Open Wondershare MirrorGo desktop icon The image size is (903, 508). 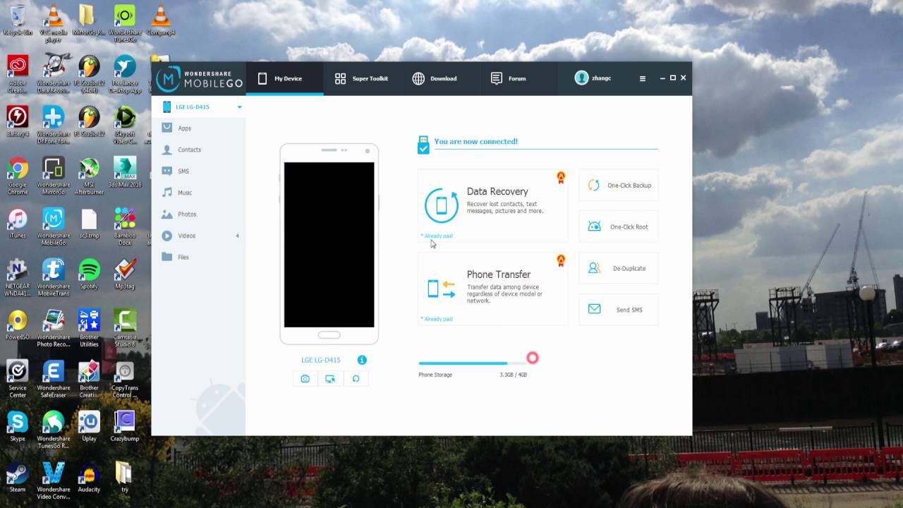pos(53,176)
